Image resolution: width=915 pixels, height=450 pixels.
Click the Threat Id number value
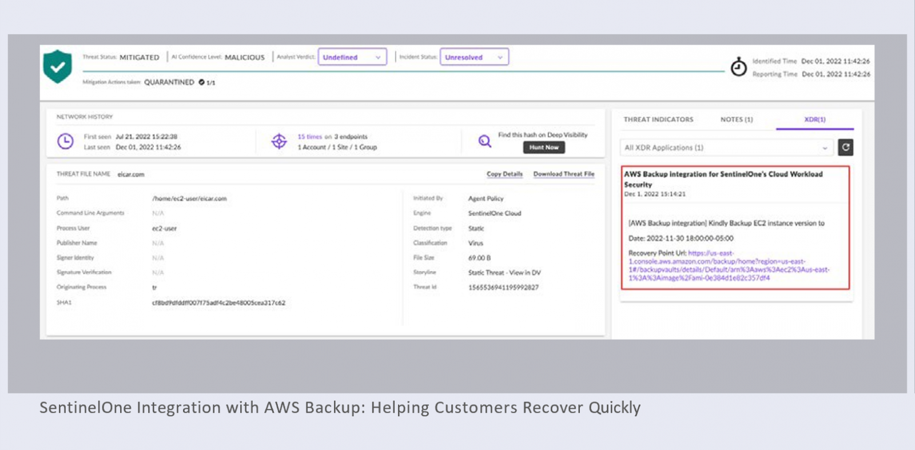[503, 288]
